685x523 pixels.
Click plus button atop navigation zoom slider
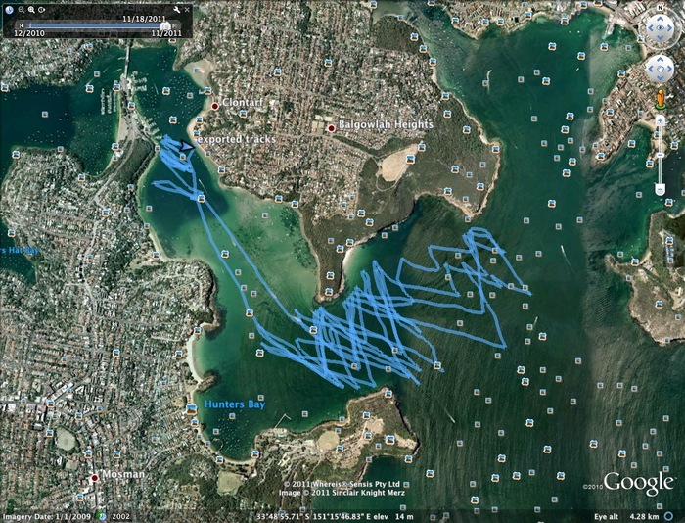(x=660, y=119)
